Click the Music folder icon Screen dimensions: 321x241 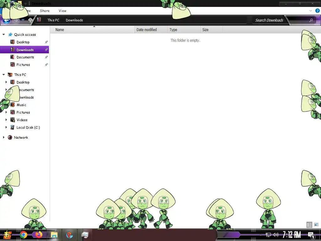coord(13,105)
